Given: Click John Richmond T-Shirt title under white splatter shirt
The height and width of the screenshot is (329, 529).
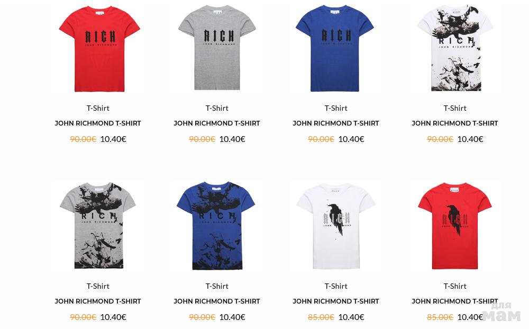Looking at the screenshot, I should [455, 123].
